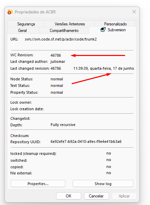Click the folder icon in title bar
The image size is (150, 205).
click(10, 12)
